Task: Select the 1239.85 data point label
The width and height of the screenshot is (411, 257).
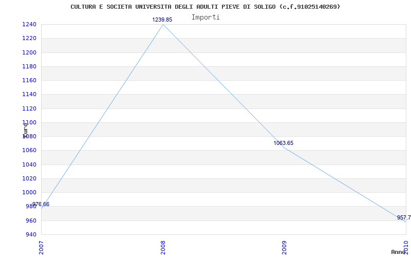Action: [162, 20]
